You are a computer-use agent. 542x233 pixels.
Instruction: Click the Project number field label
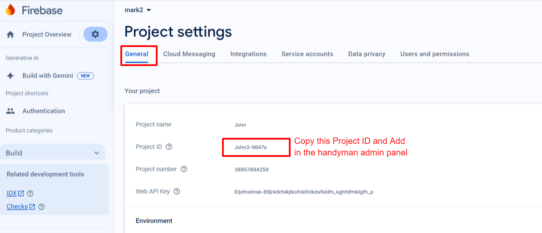coord(156,169)
